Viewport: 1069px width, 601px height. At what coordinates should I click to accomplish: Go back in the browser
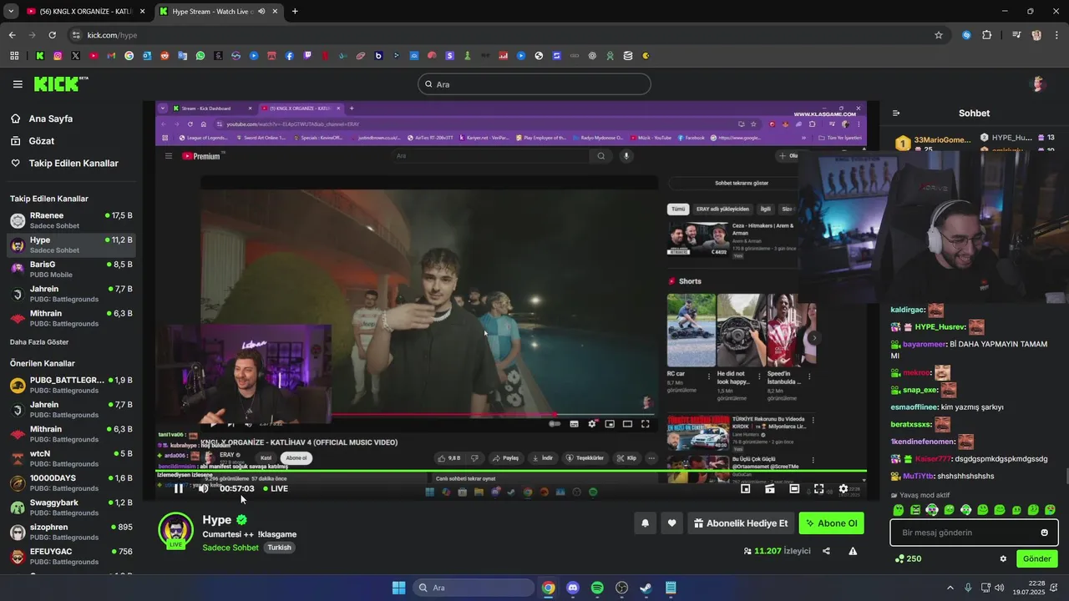click(x=13, y=35)
